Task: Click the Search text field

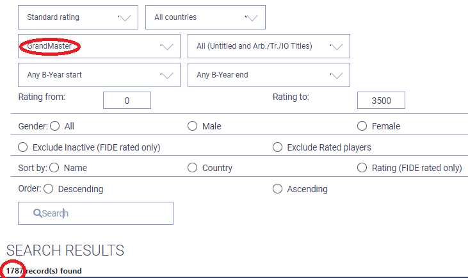Action: [102, 213]
